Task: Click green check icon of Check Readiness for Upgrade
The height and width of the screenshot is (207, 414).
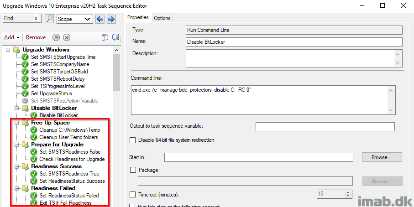Action: point(33,159)
